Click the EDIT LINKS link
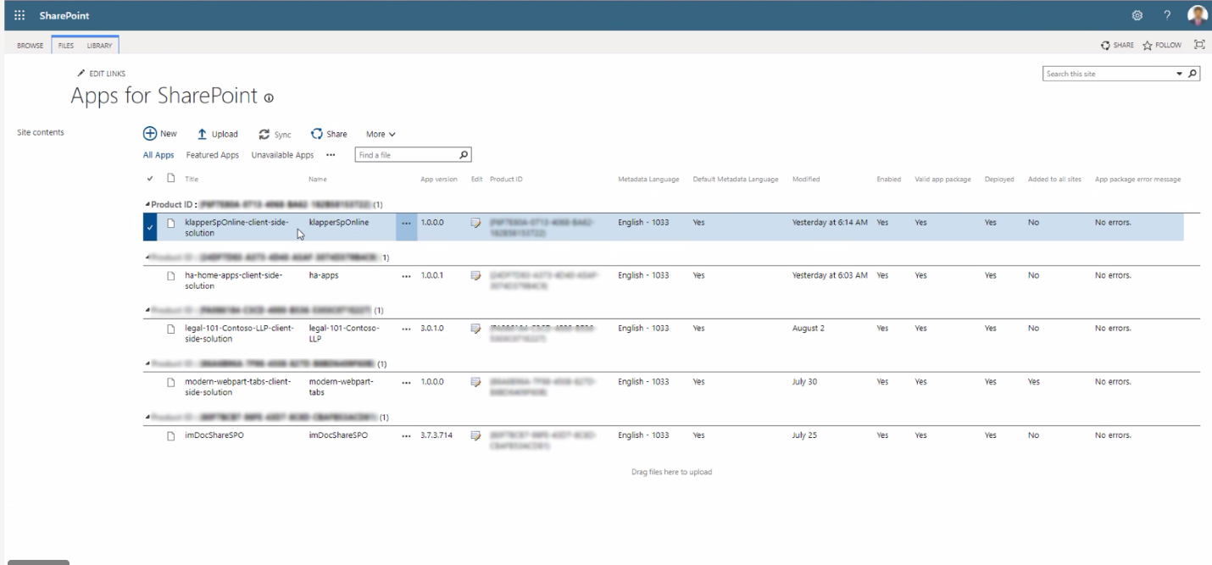Image resolution: width=1212 pixels, height=565 pixels. (102, 74)
